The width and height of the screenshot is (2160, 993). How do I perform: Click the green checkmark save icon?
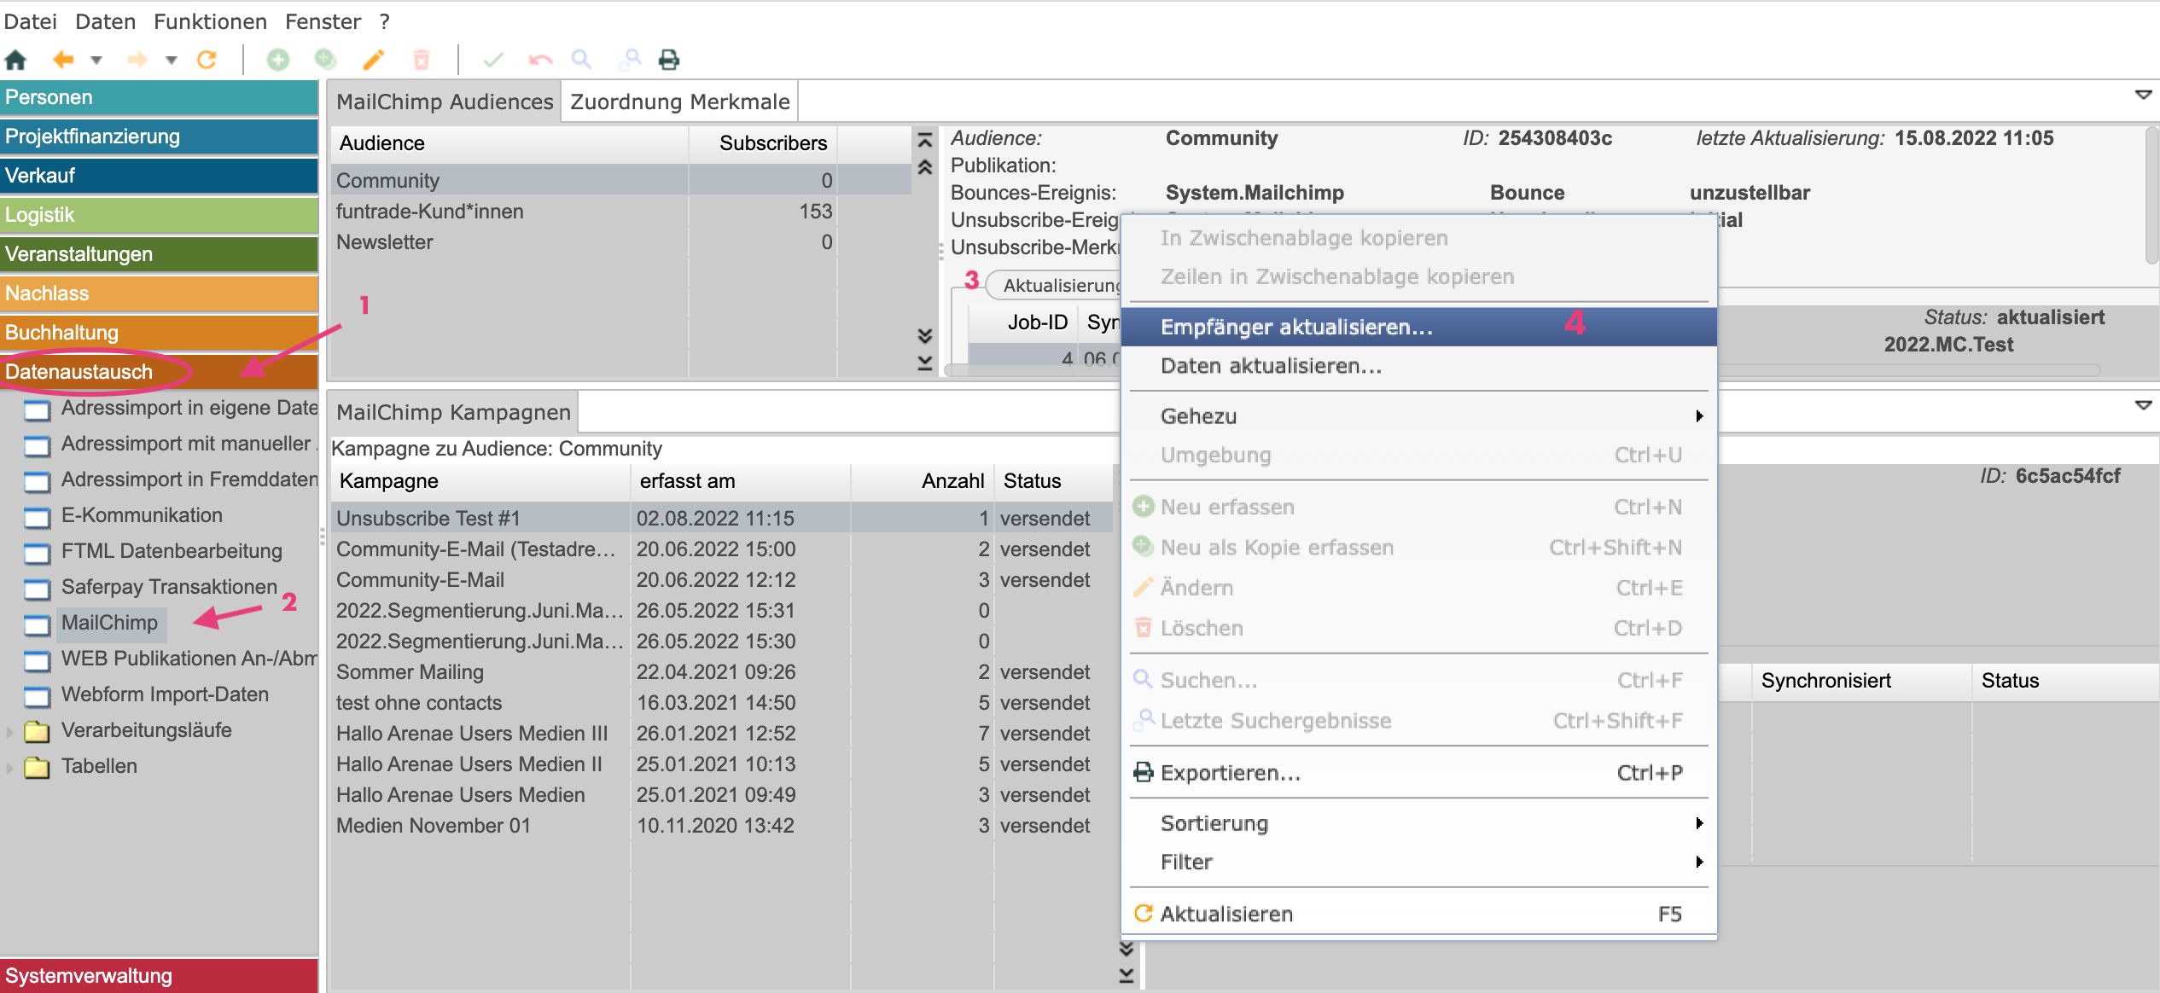point(493,60)
